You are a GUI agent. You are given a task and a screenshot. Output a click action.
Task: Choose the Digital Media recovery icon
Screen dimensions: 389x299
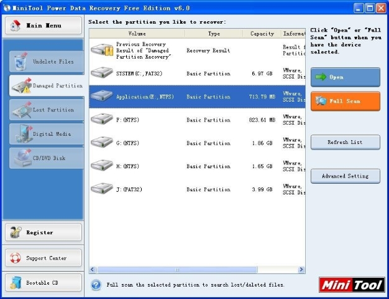pyautogui.click(x=21, y=133)
